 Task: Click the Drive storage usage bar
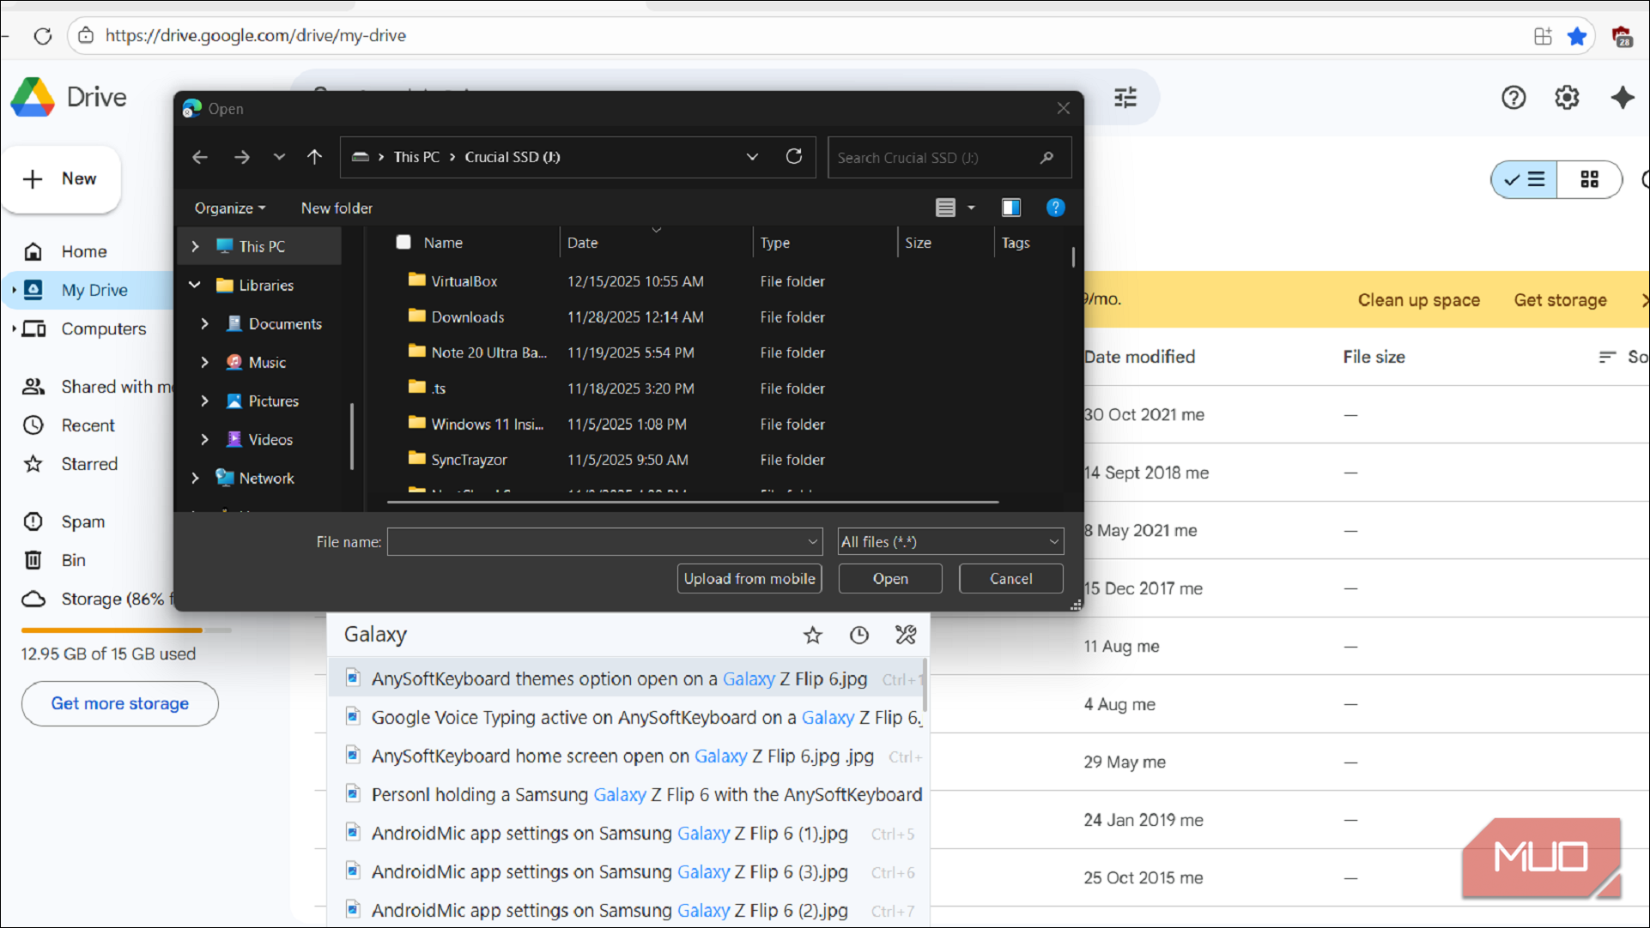tap(126, 630)
